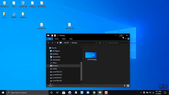The image size is (169, 95).
Task: Select the user folder desktop icon
Action: pos(4,15)
